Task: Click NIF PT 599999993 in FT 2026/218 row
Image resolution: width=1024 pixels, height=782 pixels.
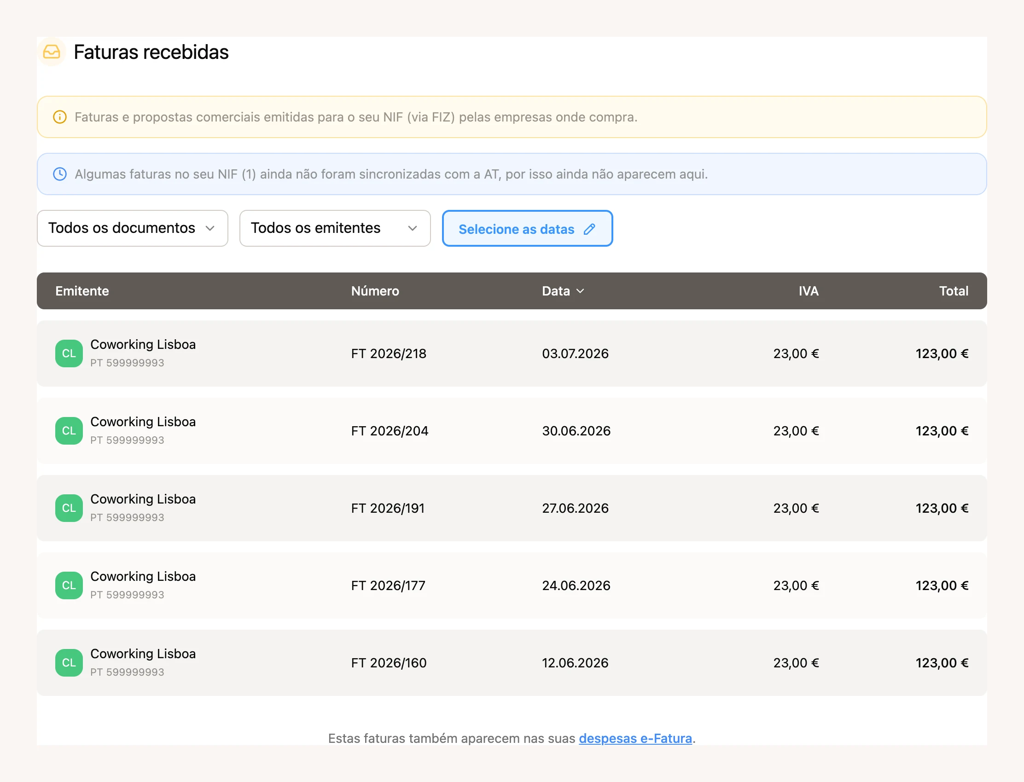Action: click(x=127, y=363)
